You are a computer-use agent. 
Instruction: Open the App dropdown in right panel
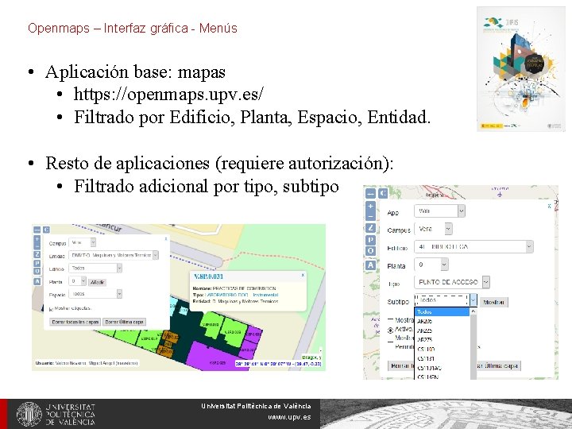pos(439,211)
